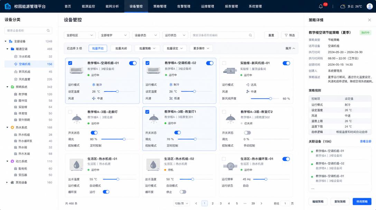376x210 pixels.
Task: Open the 全部楼宇 dropdown
Action: pos(114,35)
